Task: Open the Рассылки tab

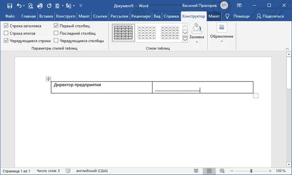Action: point(119,16)
